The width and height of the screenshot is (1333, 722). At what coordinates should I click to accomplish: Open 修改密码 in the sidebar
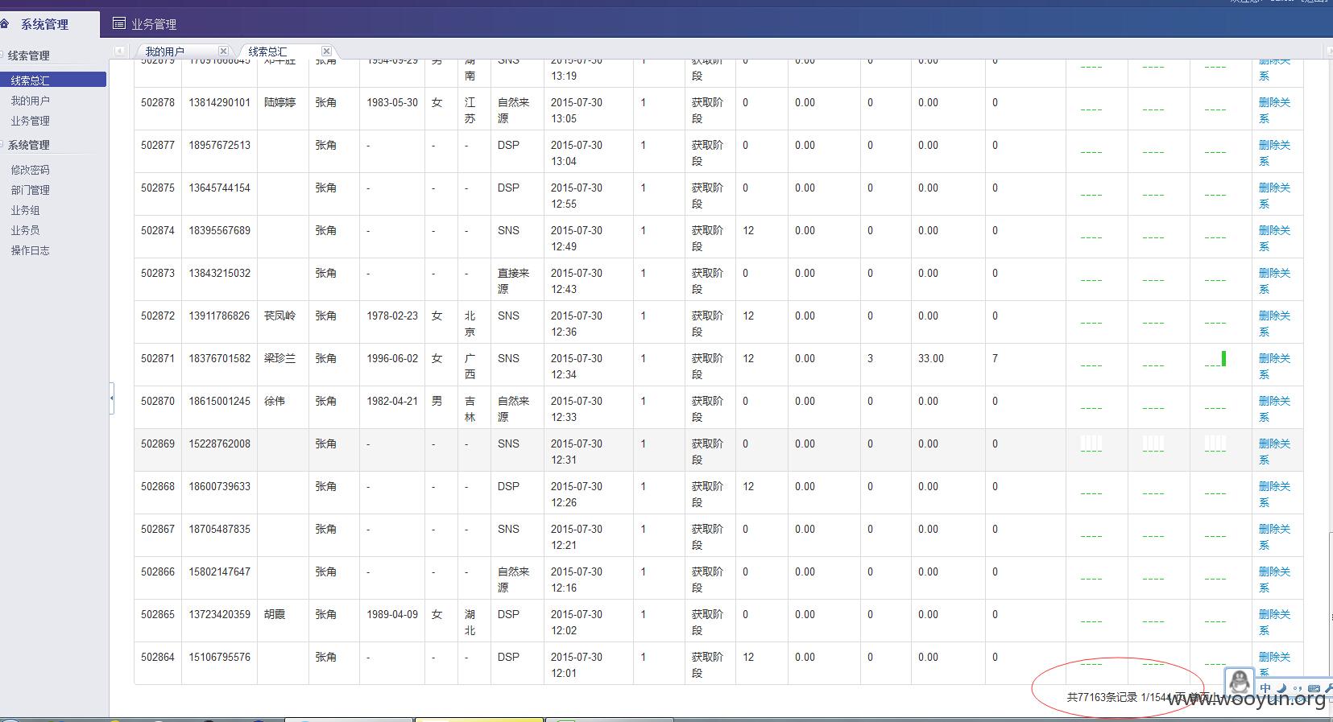point(30,170)
